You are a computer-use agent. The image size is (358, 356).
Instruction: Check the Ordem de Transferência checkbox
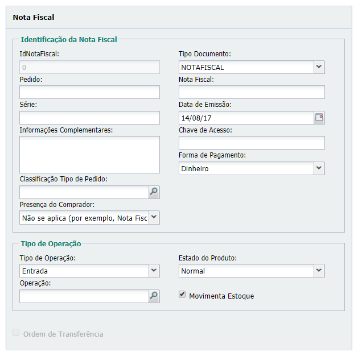16,333
